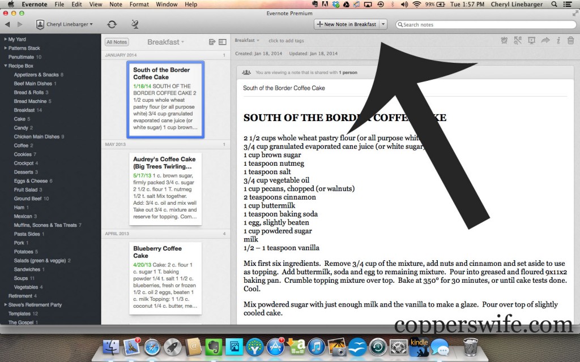
Task: Open the Appetizers & Snacks notebook
Action: 39,75
